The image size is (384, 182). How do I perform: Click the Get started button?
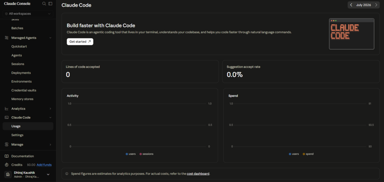tap(80, 42)
